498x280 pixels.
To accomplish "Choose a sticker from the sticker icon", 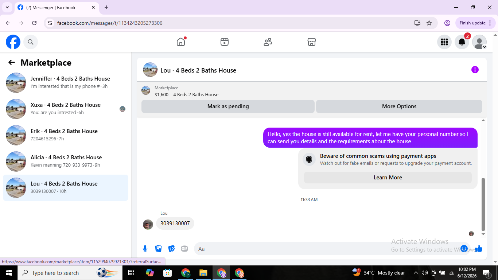I will pos(171,249).
